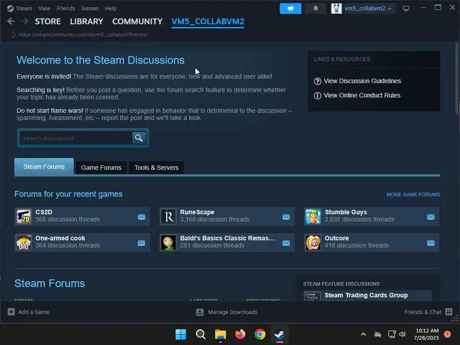Screen dimensions: 460x345
Task: Go to the COMMUNITY section
Action: (x=137, y=22)
